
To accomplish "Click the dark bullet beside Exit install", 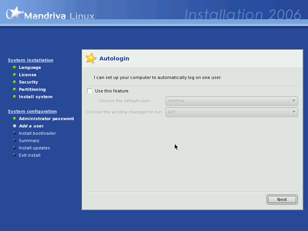I will point(15,155).
